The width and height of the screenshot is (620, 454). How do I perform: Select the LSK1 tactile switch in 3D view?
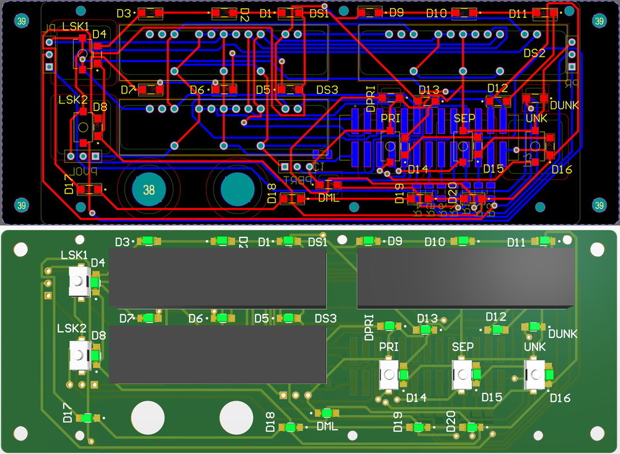[x=79, y=282]
